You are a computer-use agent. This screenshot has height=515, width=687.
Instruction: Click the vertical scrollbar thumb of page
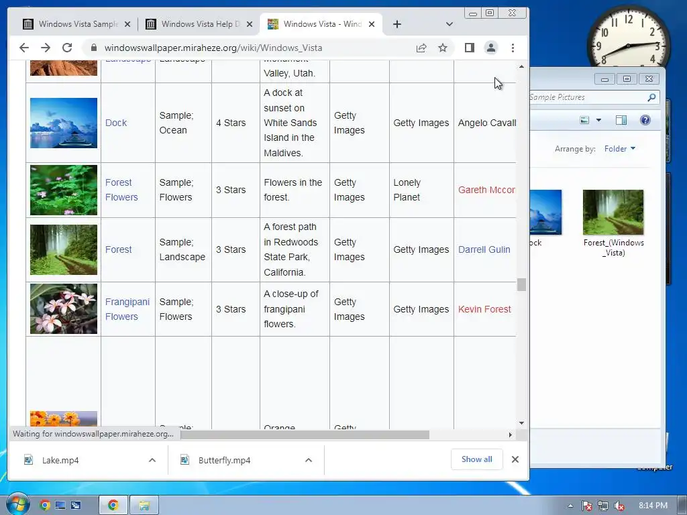click(521, 284)
